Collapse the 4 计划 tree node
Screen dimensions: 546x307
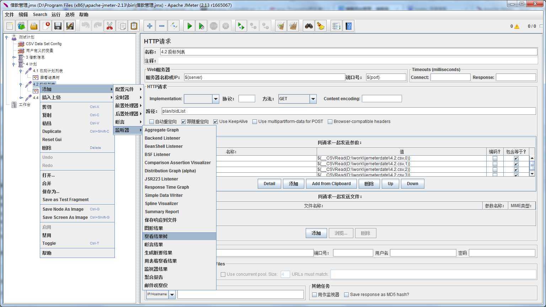coord(14,64)
